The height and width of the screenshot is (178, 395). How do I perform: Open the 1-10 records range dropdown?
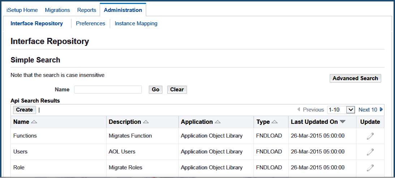341,110
